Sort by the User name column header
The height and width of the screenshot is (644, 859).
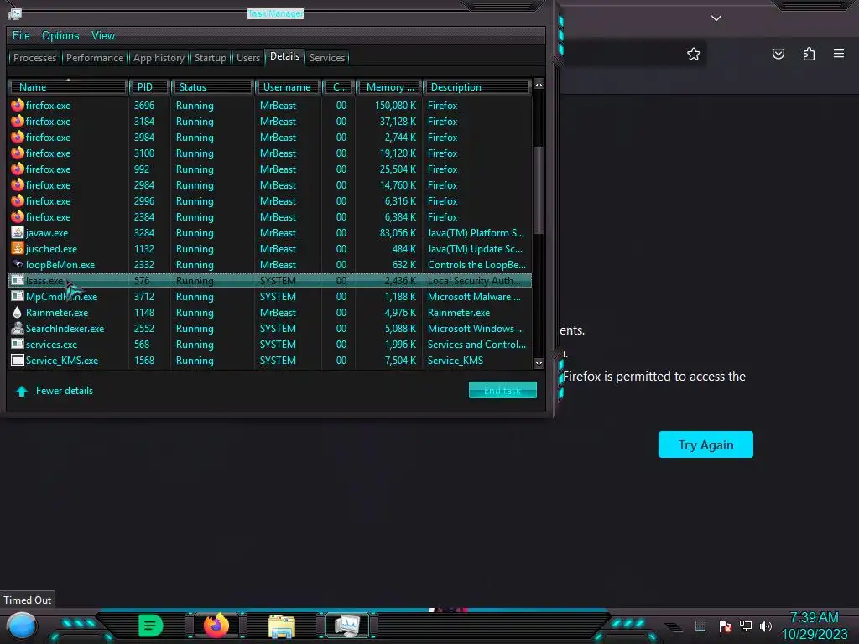click(x=289, y=87)
